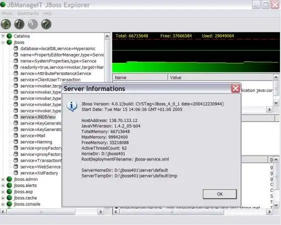
Task: Click HostAddress: 138.70.133.12 text
Action: pyautogui.click(x=109, y=120)
